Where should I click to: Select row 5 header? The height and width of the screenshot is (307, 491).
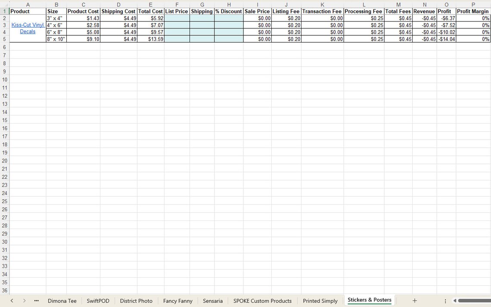click(x=4, y=39)
